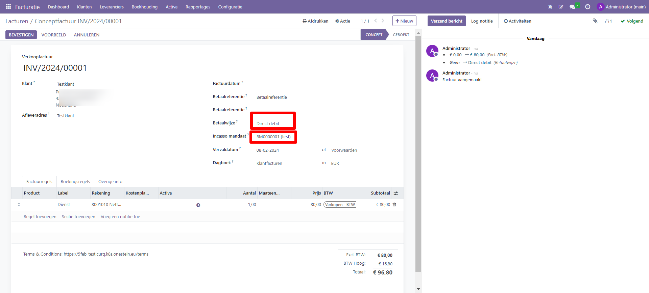The height and width of the screenshot is (293, 649).
Task: Click the arrow icon on Dienst line
Action: (x=198, y=205)
